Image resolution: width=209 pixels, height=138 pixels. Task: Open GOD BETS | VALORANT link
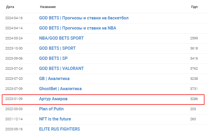pyautogui.click(x=61, y=69)
